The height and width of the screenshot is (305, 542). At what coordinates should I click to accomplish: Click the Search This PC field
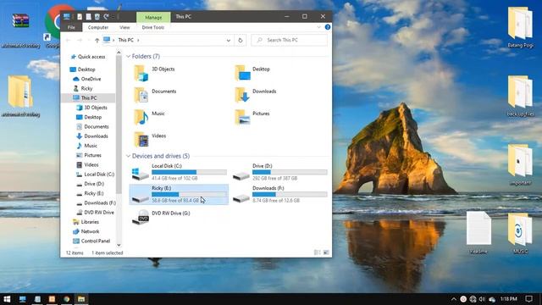[x=289, y=40]
